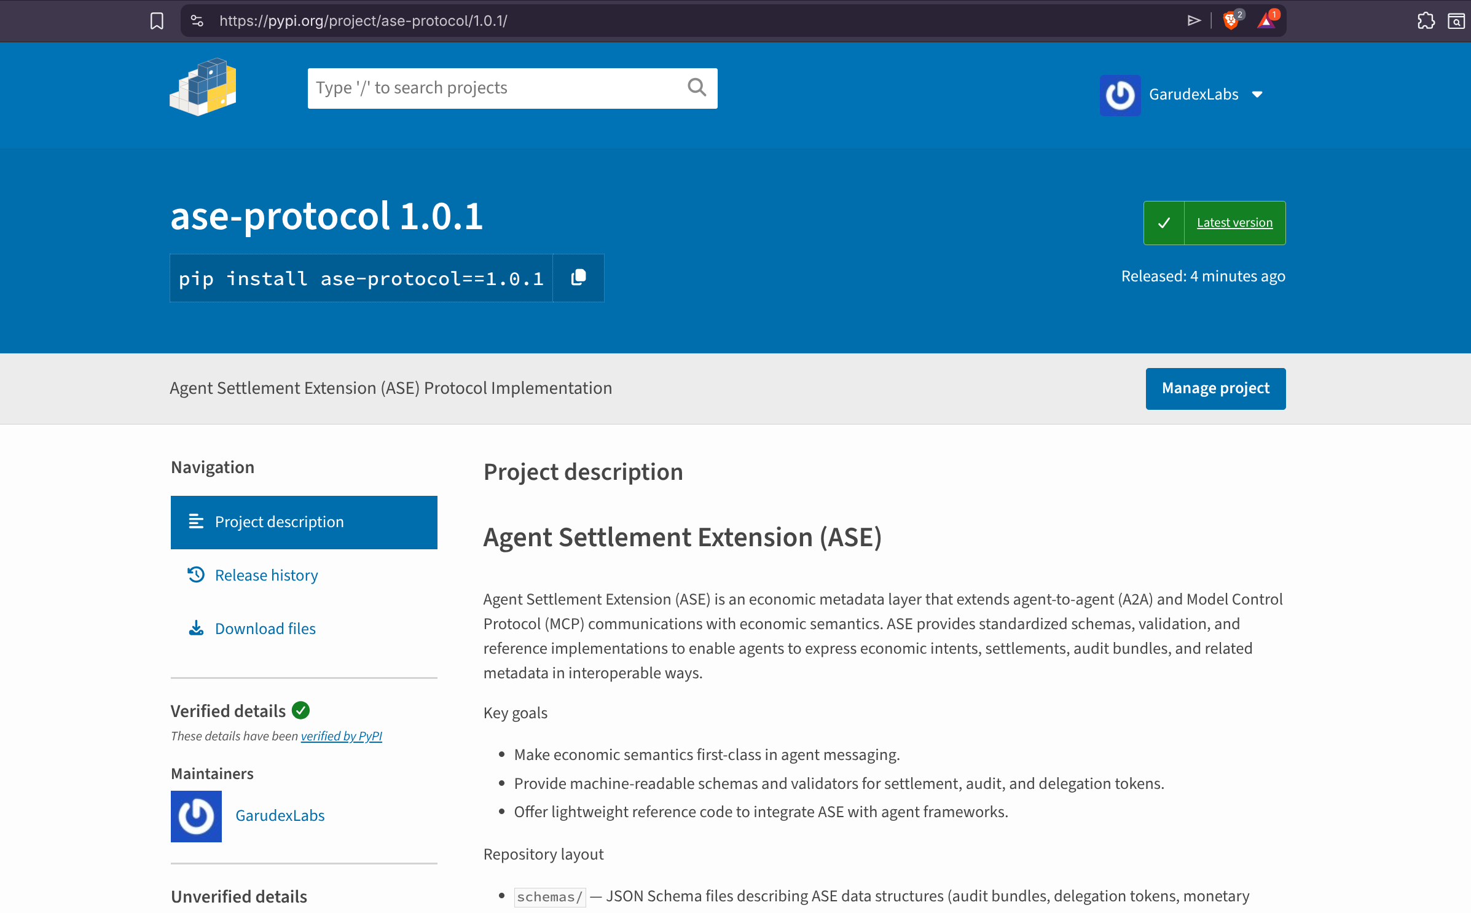Open the GarudexLabs maintainer link
The height and width of the screenshot is (913, 1471).
coord(280,816)
